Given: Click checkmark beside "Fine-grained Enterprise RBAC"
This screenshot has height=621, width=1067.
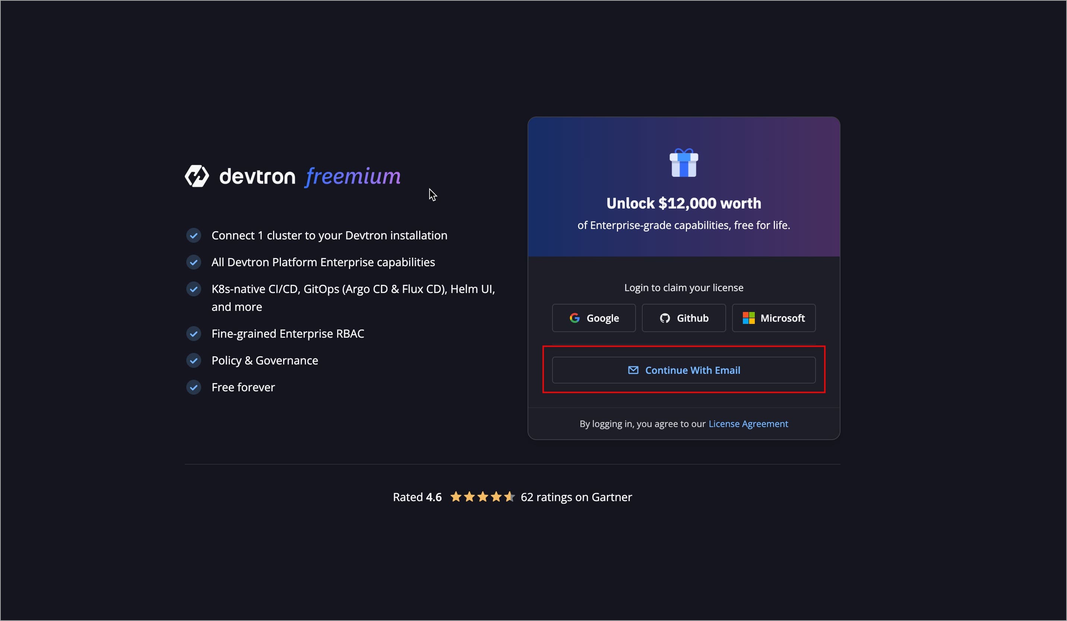Looking at the screenshot, I should pos(193,334).
